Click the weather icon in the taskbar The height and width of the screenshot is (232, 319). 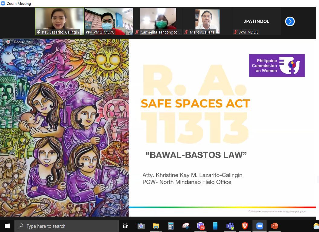[316, 226]
